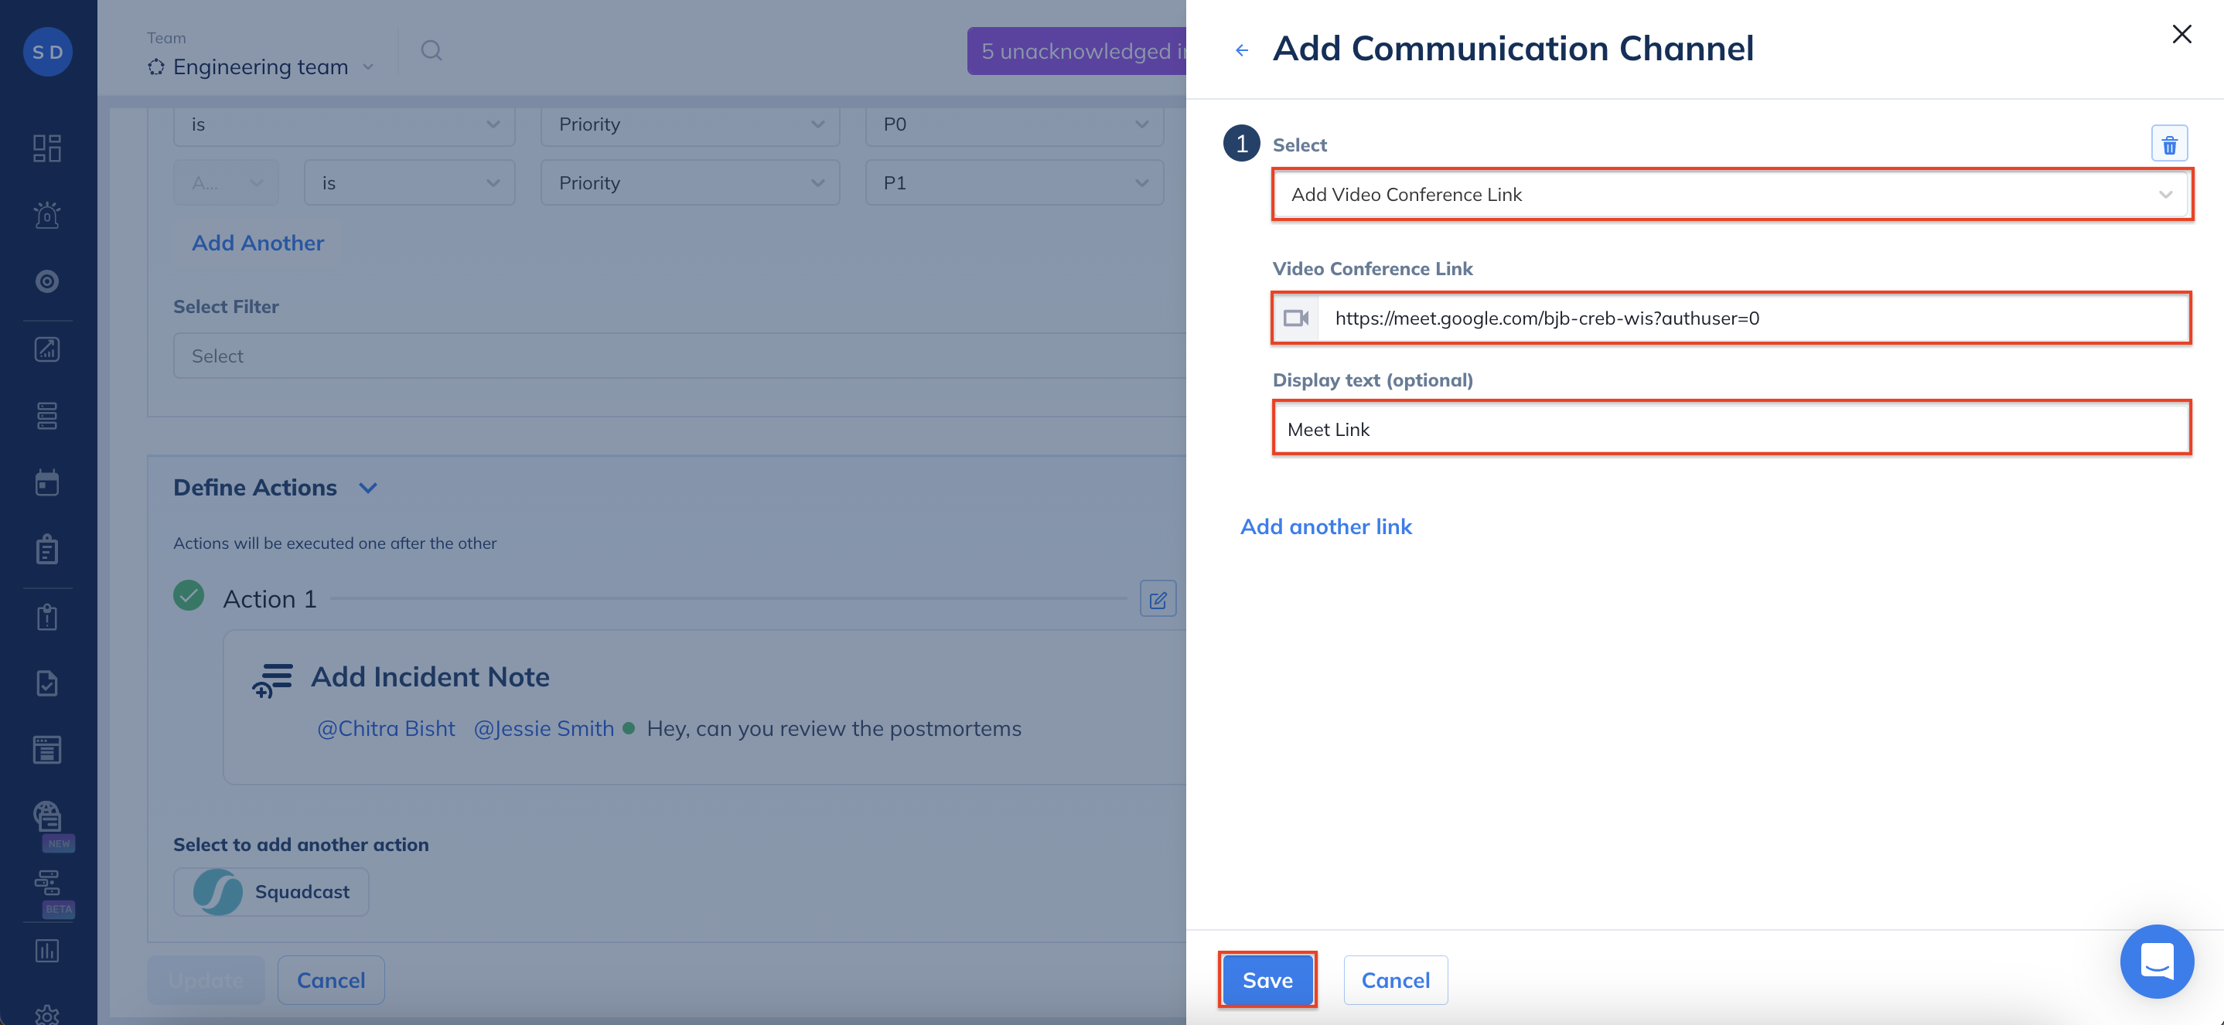Open the settings gear in sidebar
Screen dimensions: 2224x1025
pyautogui.click(x=47, y=1013)
